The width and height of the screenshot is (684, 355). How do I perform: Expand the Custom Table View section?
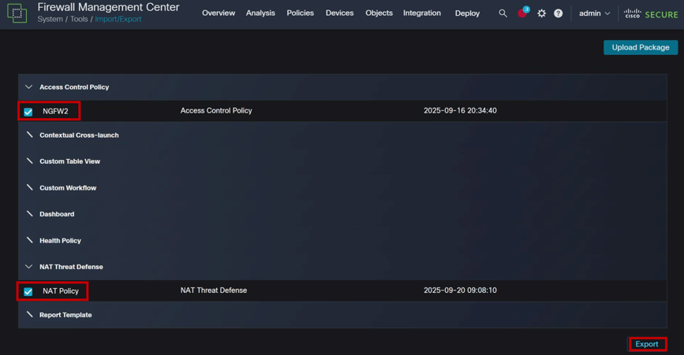29,161
